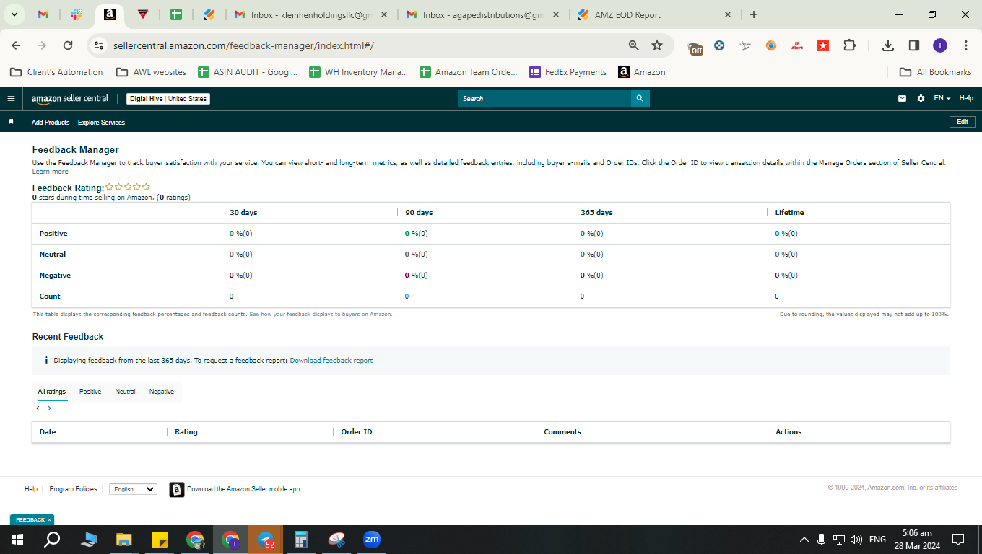The width and height of the screenshot is (982, 554).
Task: Click the Digial Hive United States account switcher
Action: tap(168, 99)
